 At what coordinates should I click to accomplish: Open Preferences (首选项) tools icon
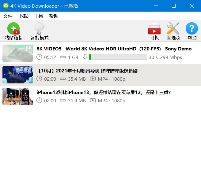click(x=173, y=28)
